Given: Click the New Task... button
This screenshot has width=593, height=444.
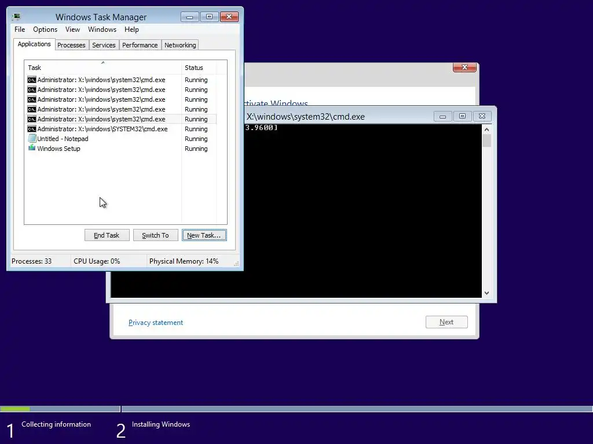Looking at the screenshot, I should (x=204, y=235).
